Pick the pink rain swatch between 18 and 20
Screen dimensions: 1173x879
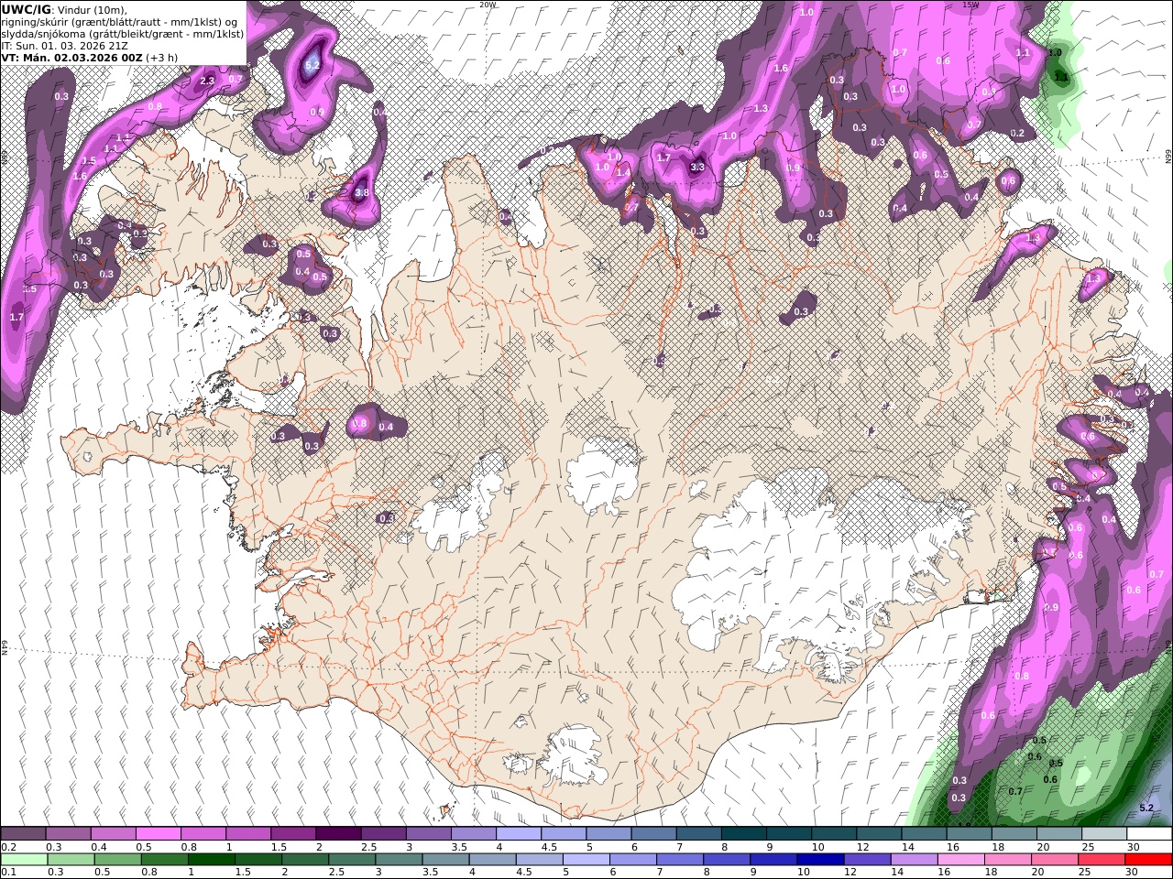point(1009,860)
